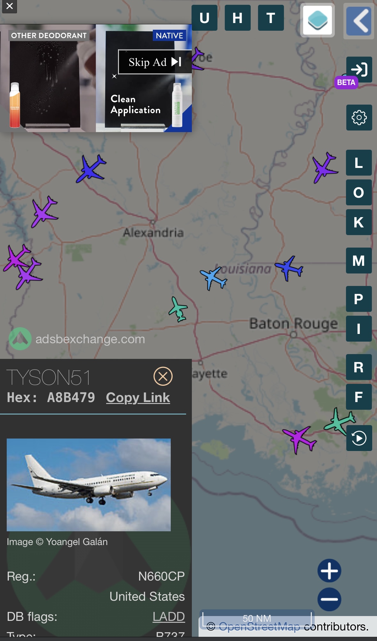Click the K map option button
The image size is (377, 641).
pyautogui.click(x=359, y=222)
